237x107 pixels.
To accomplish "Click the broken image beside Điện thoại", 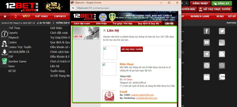I will pyautogui.click(x=109, y=69).
